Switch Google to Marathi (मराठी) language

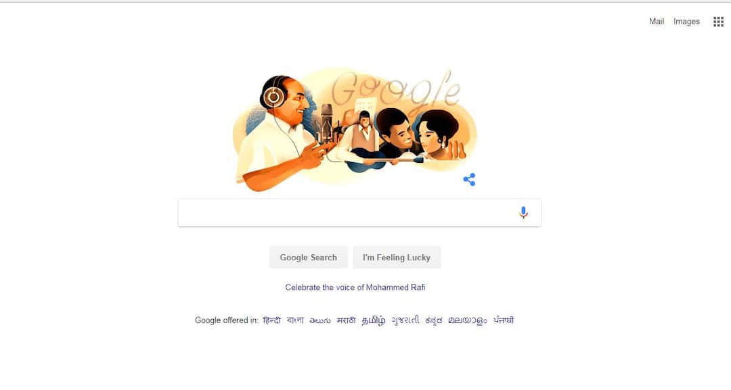click(x=347, y=320)
